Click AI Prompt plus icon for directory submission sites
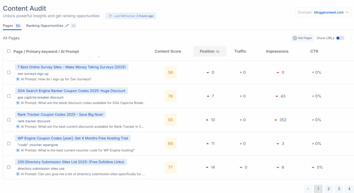Image resolution: width=354 pixels, height=193 pixels. coord(18,174)
